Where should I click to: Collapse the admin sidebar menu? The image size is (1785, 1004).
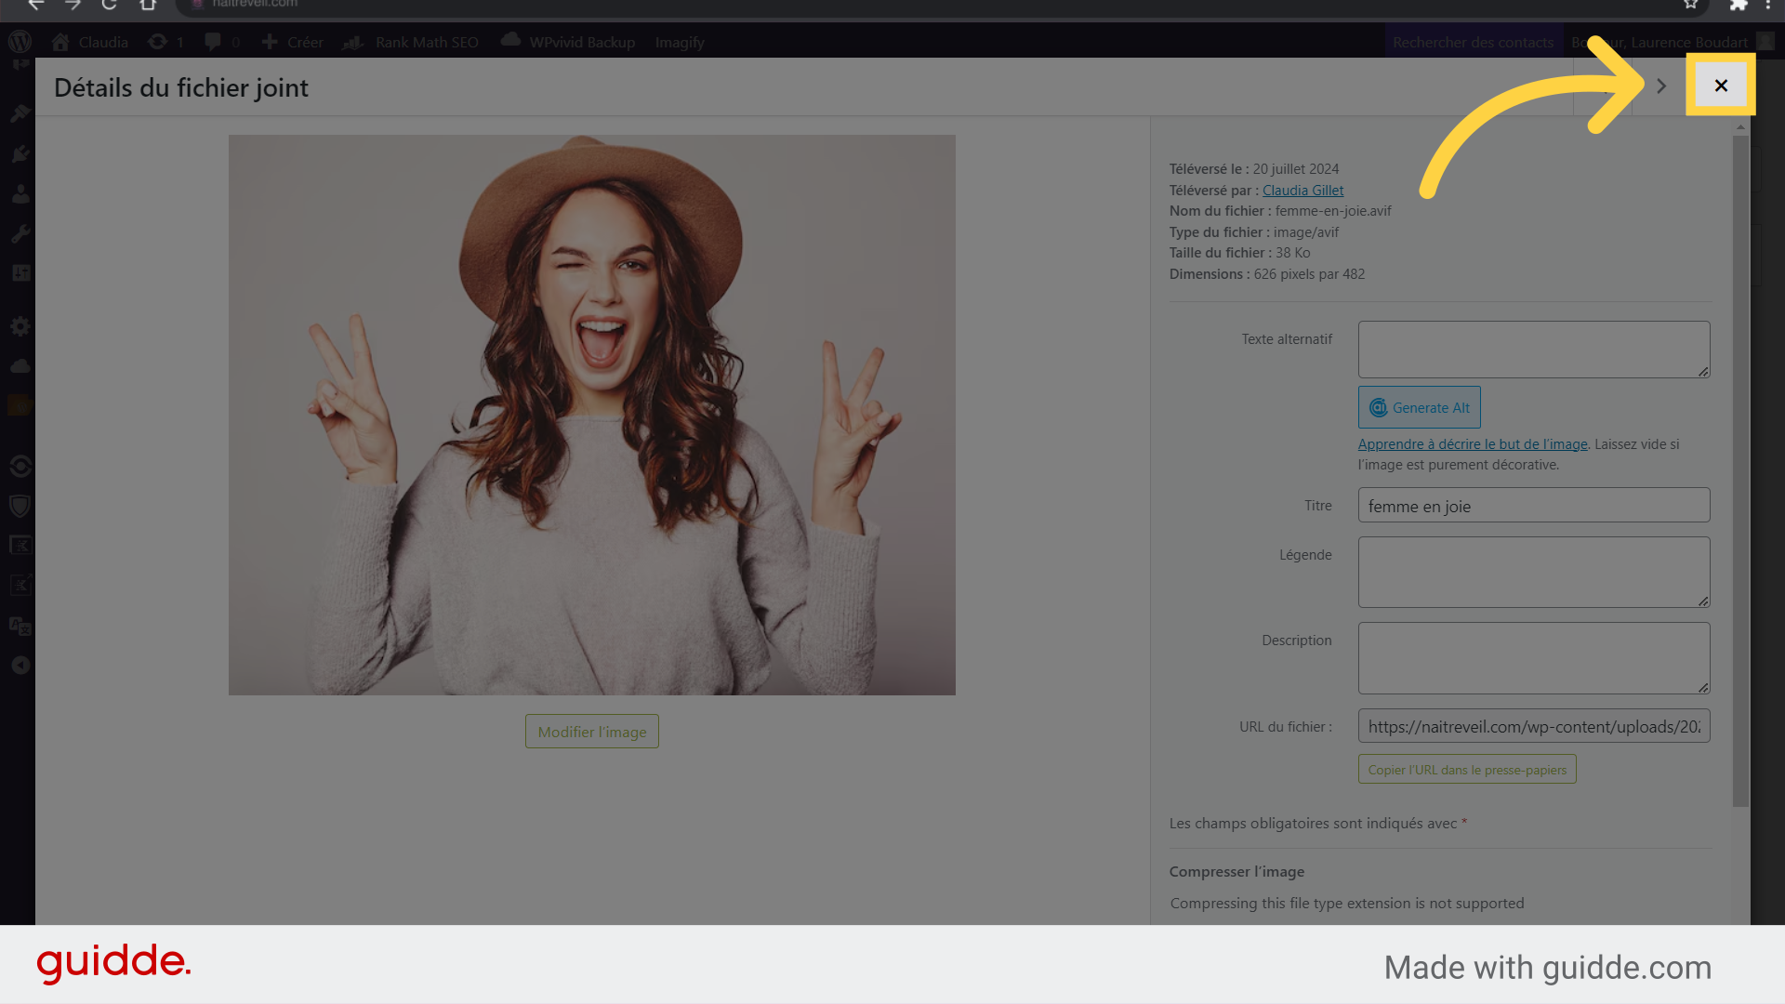[20, 666]
